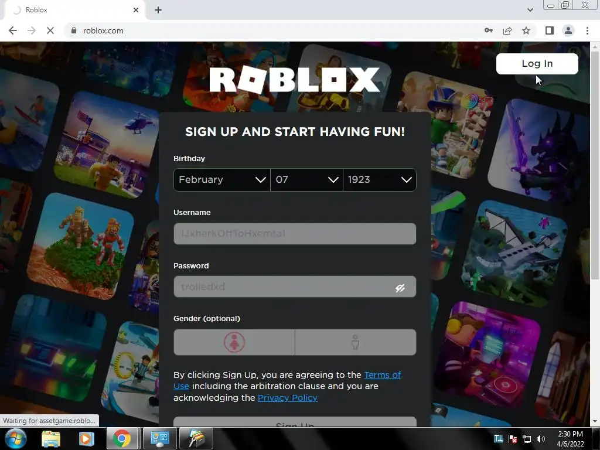Open the tab search chevron

(x=530, y=10)
